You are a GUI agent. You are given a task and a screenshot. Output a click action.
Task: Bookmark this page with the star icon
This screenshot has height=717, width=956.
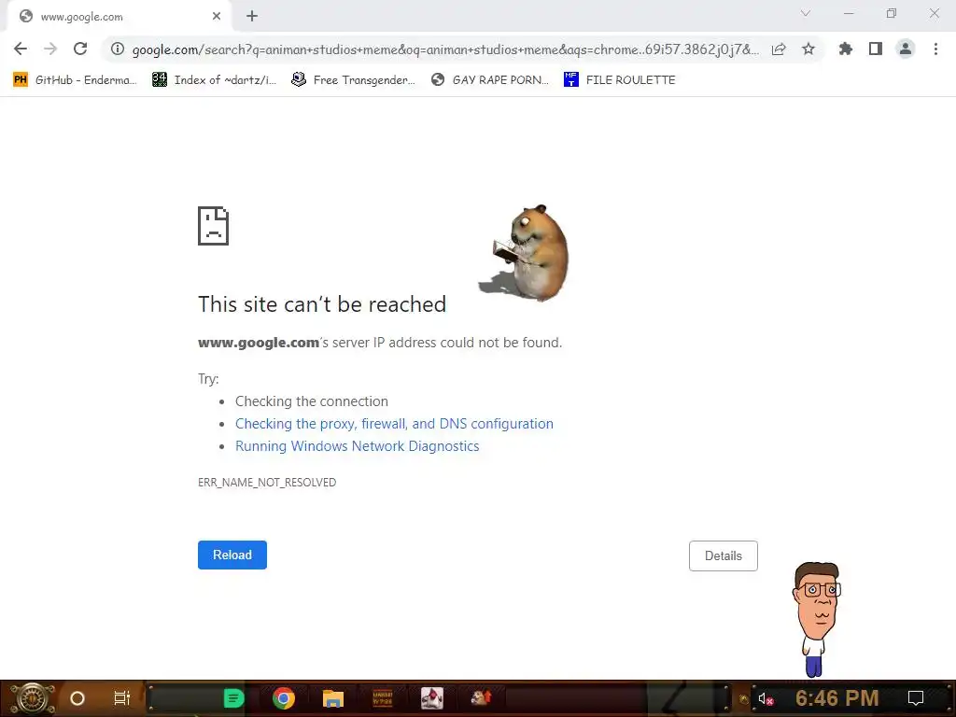(808, 49)
